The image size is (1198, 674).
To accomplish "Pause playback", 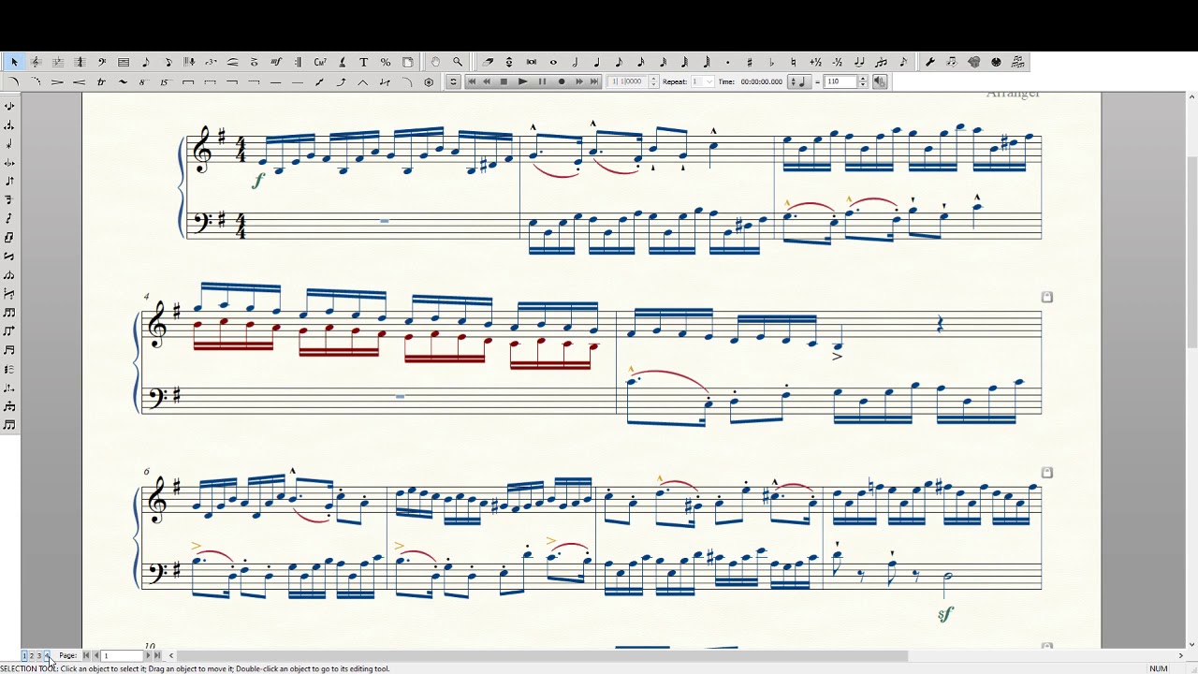I will pyautogui.click(x=542, y=81).
